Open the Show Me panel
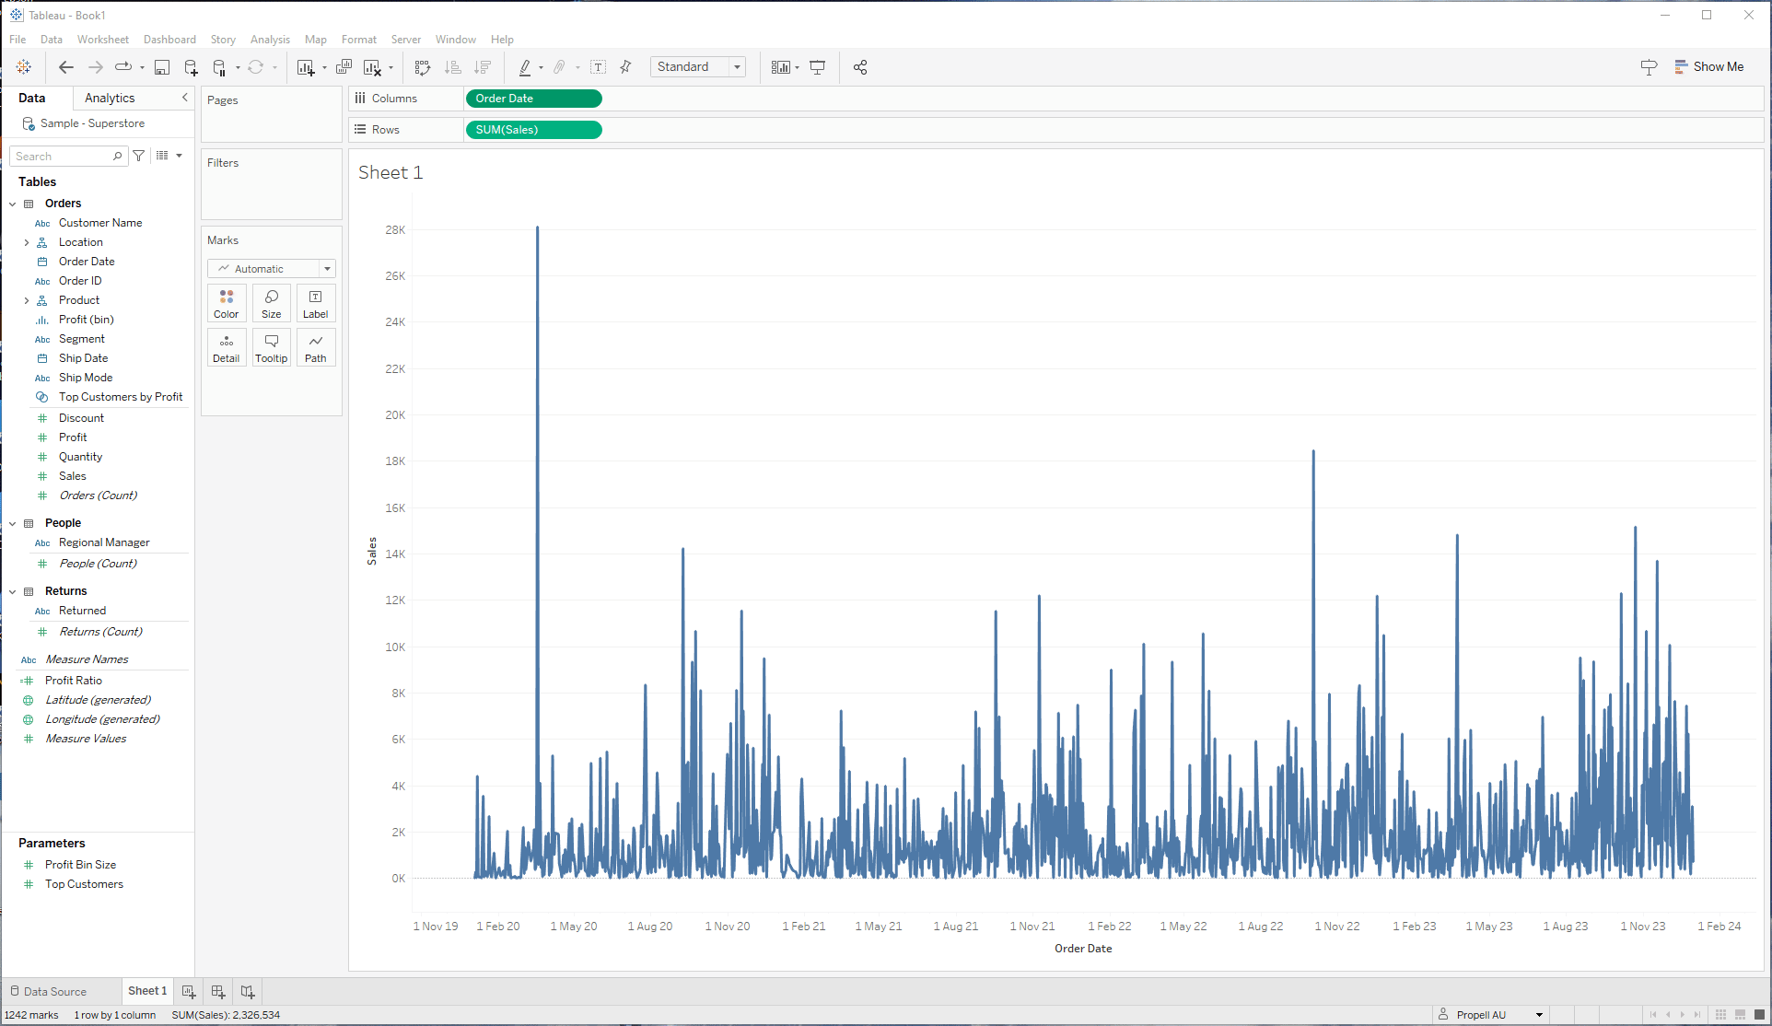Image resolution: width=1772 pixels, height=1026 pixels. pyautogui.click(x=1708, y=67)
